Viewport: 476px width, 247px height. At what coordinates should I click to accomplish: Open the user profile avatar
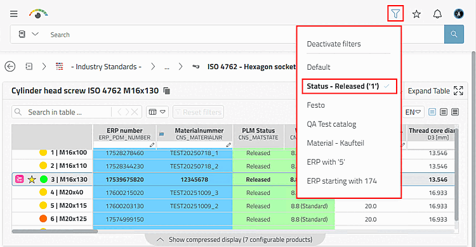pos(459,14)
